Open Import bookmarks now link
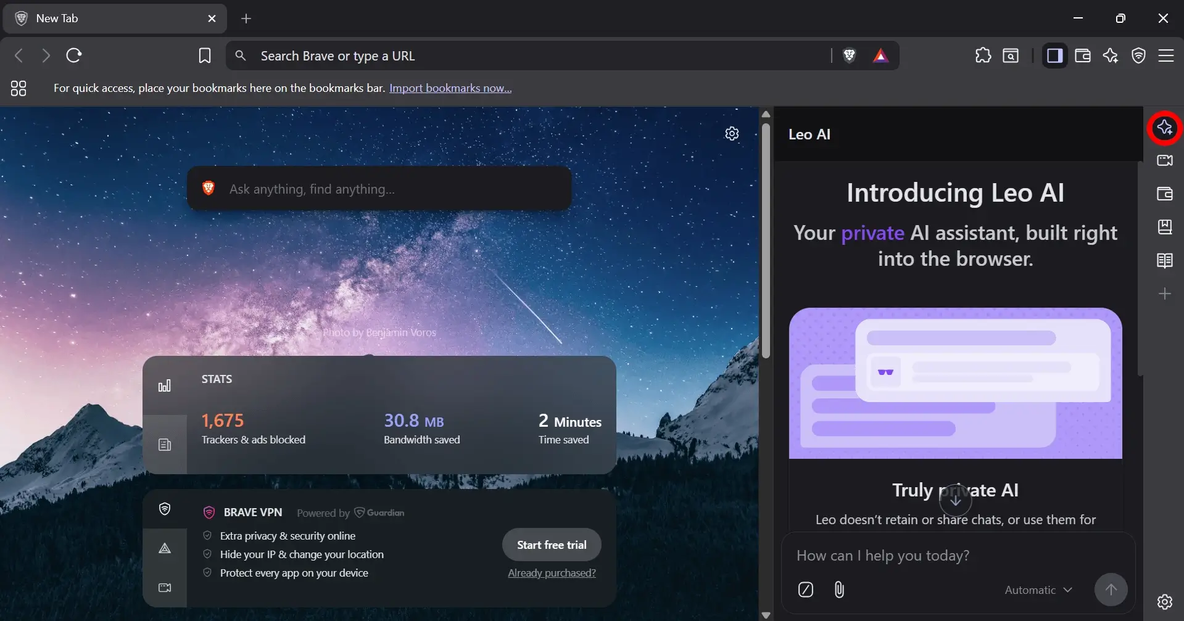Viewport: 1184px width, 621px height. tap(450, 88)
